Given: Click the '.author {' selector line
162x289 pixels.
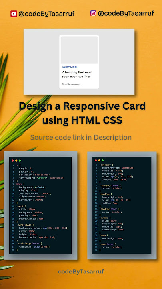Looking at the screenshot, I should [x=105, y=218].
